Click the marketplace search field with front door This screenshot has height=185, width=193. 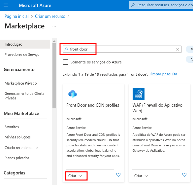click(x=122, y=49)
